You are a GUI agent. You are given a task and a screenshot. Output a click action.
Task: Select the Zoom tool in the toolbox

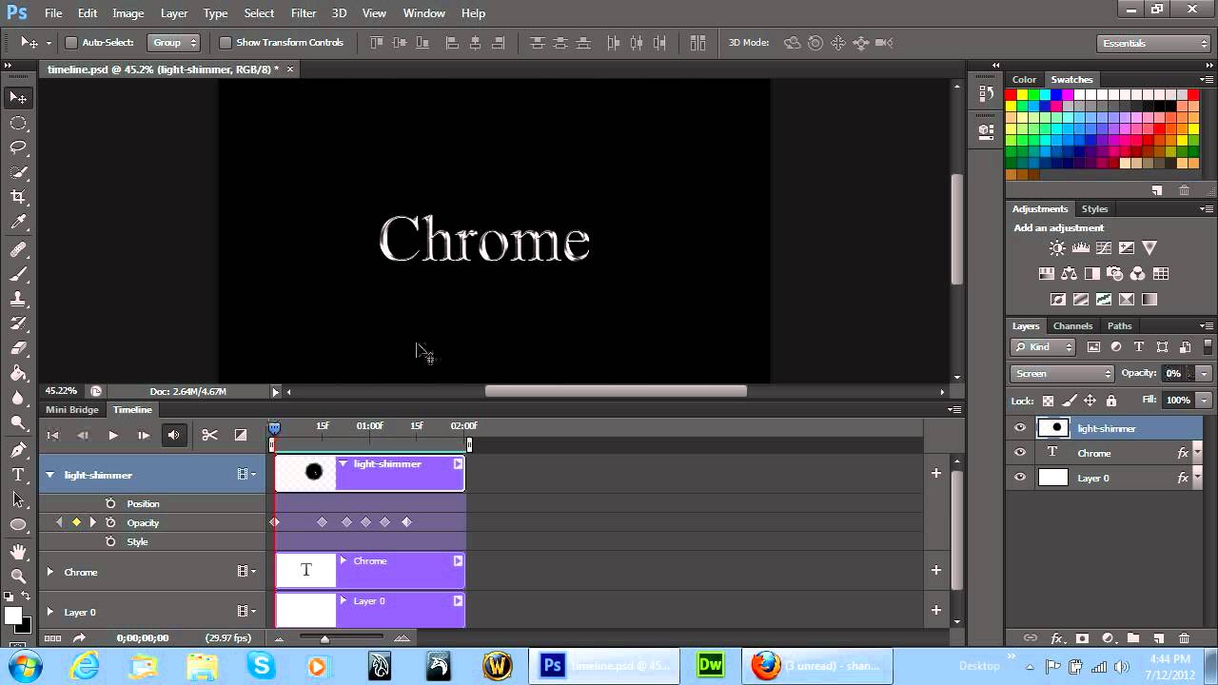(x=18, y=576)
